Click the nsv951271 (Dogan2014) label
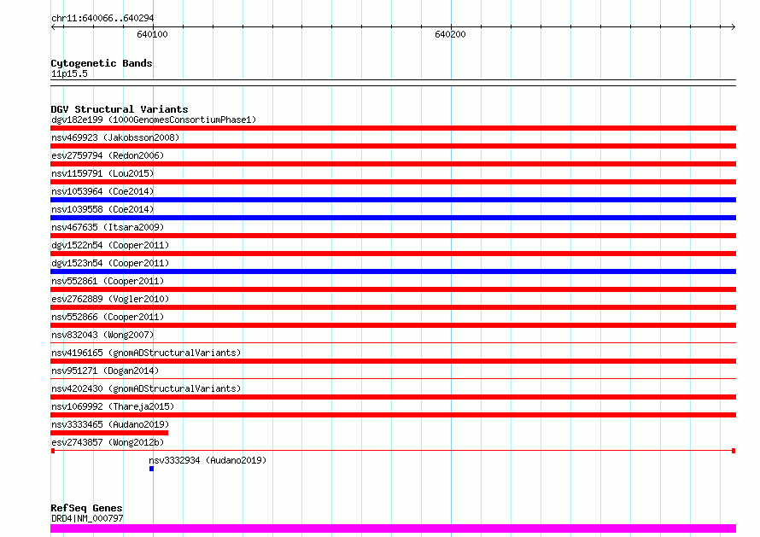Viewport: 760px width, 537px height. [x=105, y=371]
